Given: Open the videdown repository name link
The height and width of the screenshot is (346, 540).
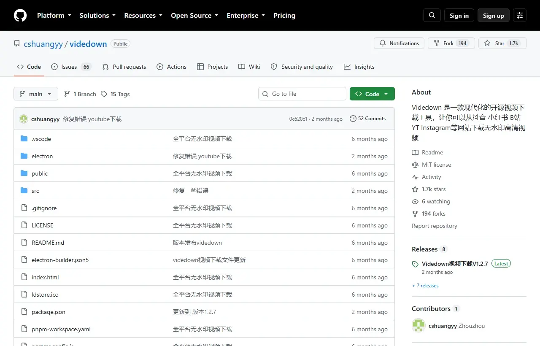Looking at the screenshot, I should click(88, 44).
